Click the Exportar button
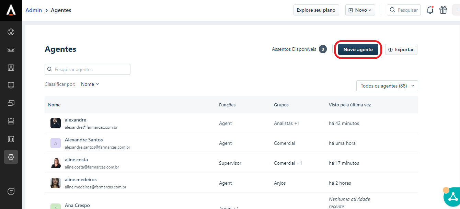The height and width of the screenshot is (209, 460). click(x=401, y=49)
